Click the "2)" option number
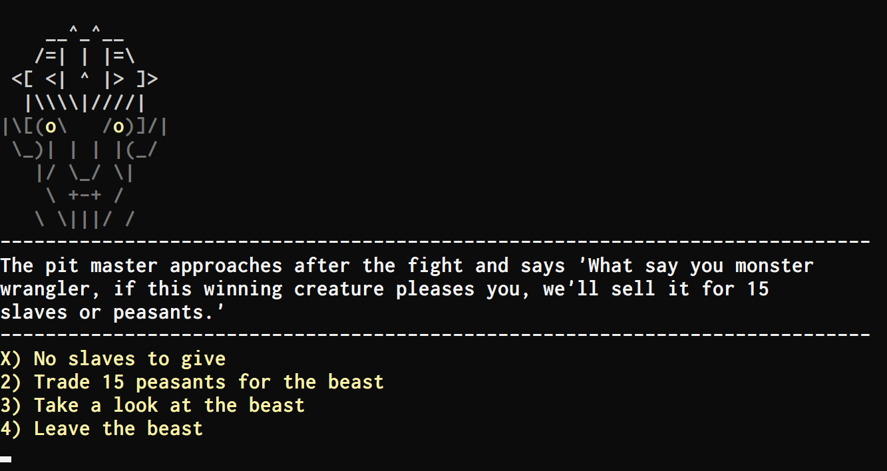Screen dimensions: 887x471 [11, 383]
